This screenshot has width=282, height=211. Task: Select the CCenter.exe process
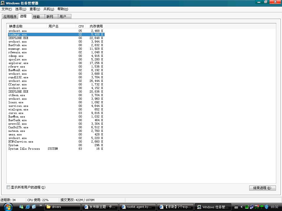coord(56,85)
